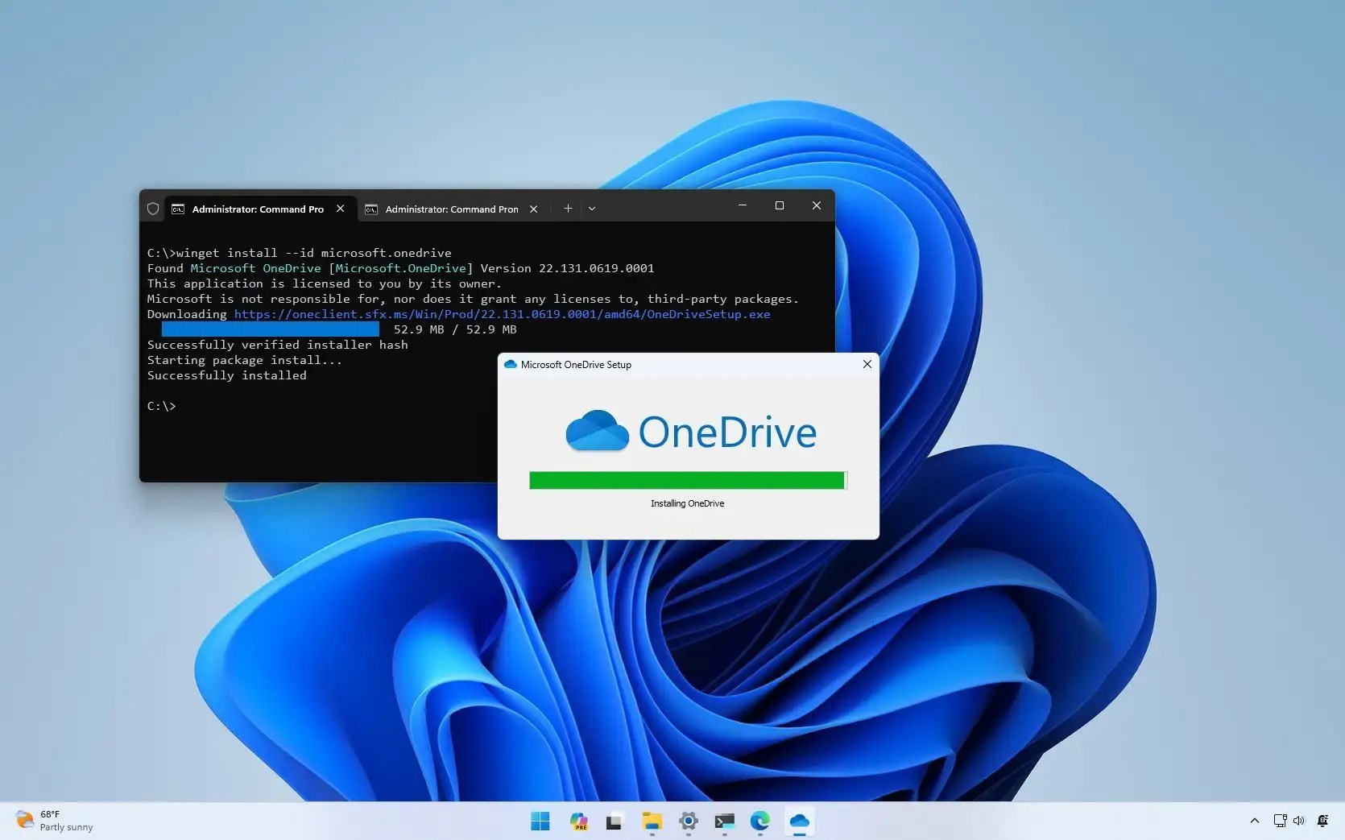
Task: Open the network status icon in the tray
Action: tap(1280, 821)
